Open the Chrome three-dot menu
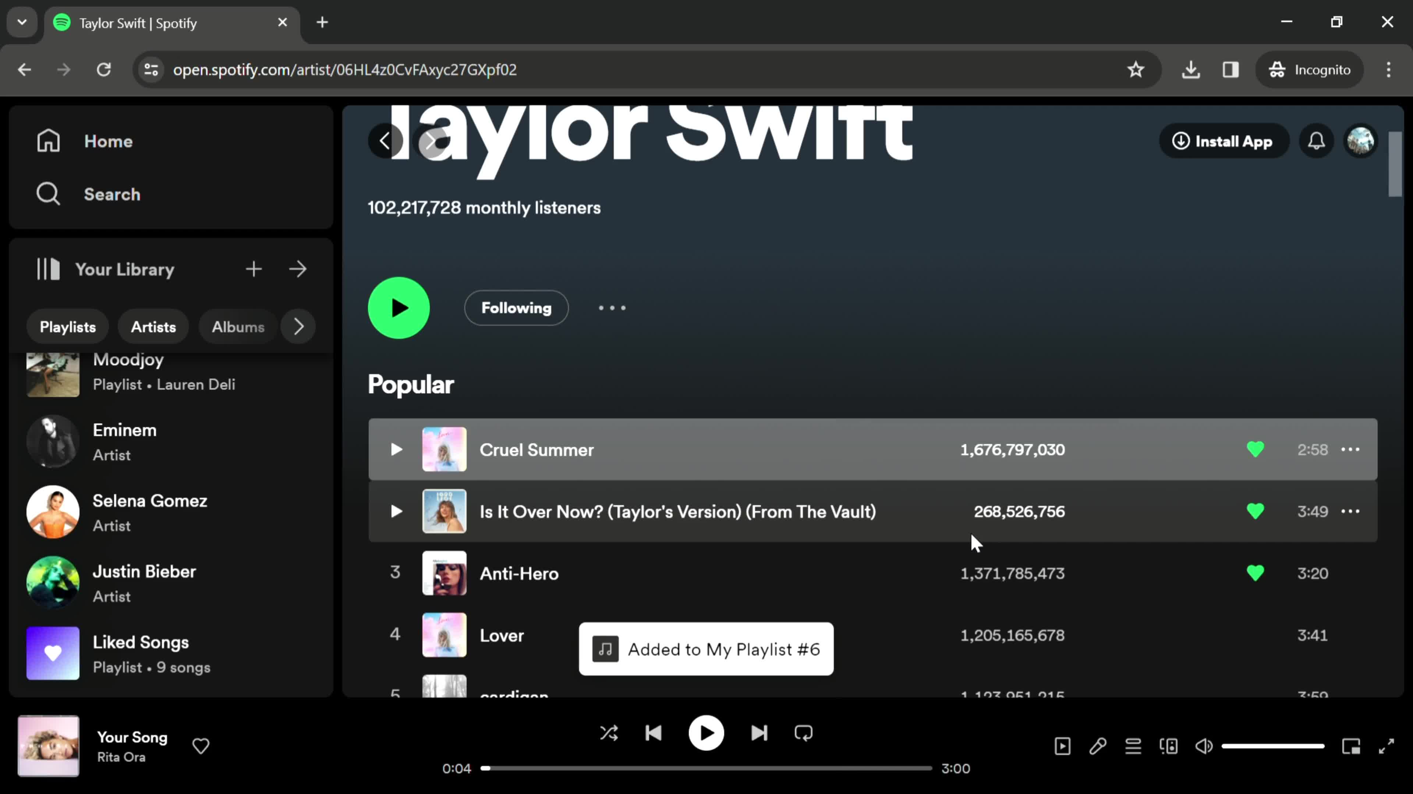The width and height of the screenshot is (1413, 794). pyautogui.click(x=1388, y=69)
